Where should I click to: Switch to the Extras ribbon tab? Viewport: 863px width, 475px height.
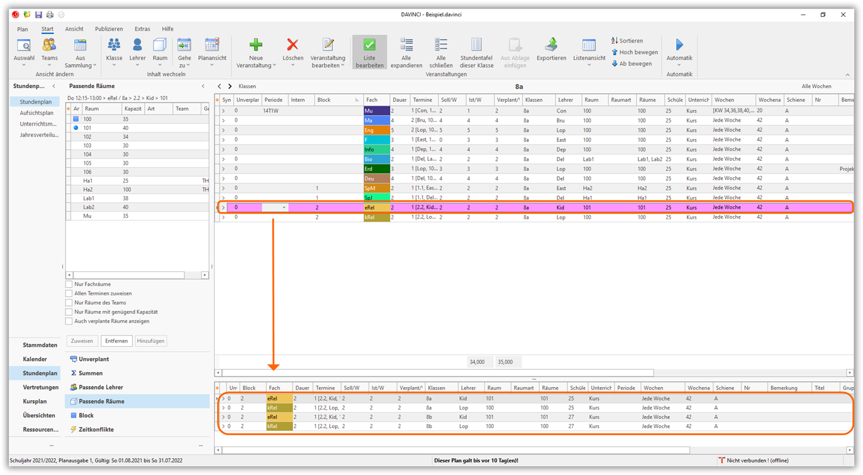(x=142, y=29)
